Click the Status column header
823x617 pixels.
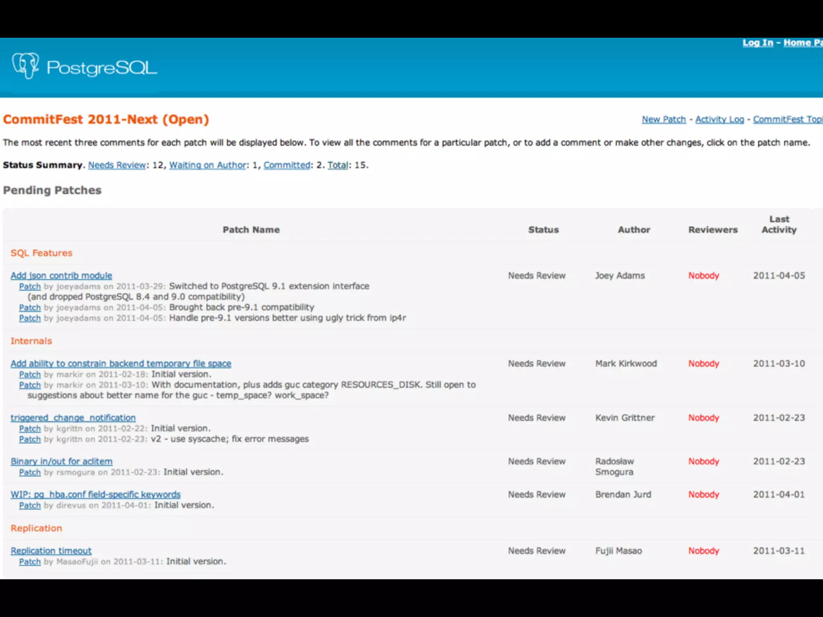point(543,230)
